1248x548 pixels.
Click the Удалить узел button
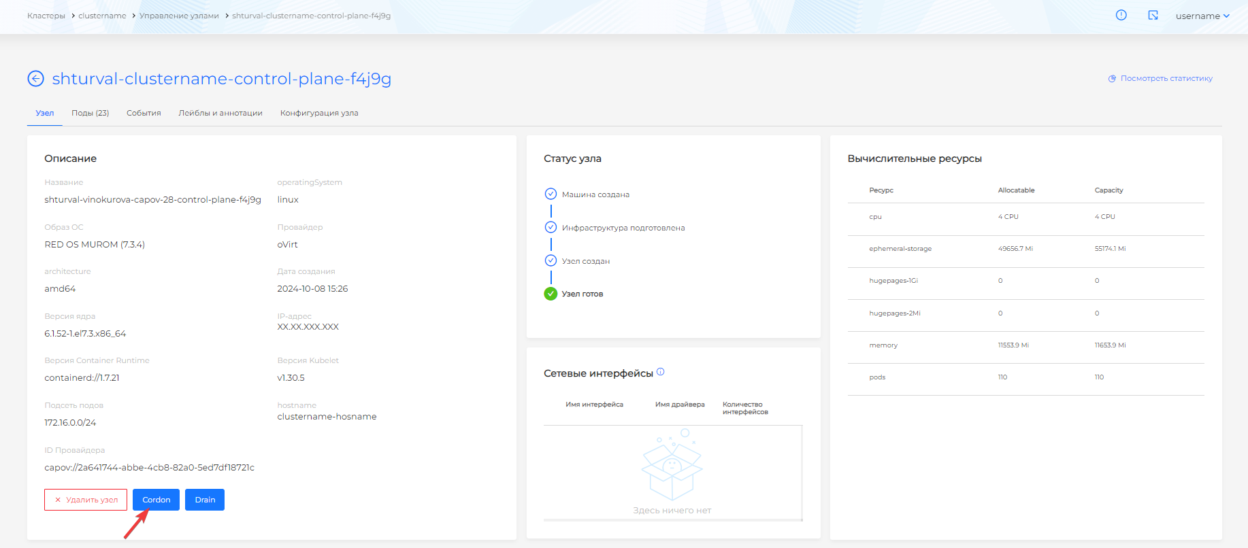click(86, 500)
